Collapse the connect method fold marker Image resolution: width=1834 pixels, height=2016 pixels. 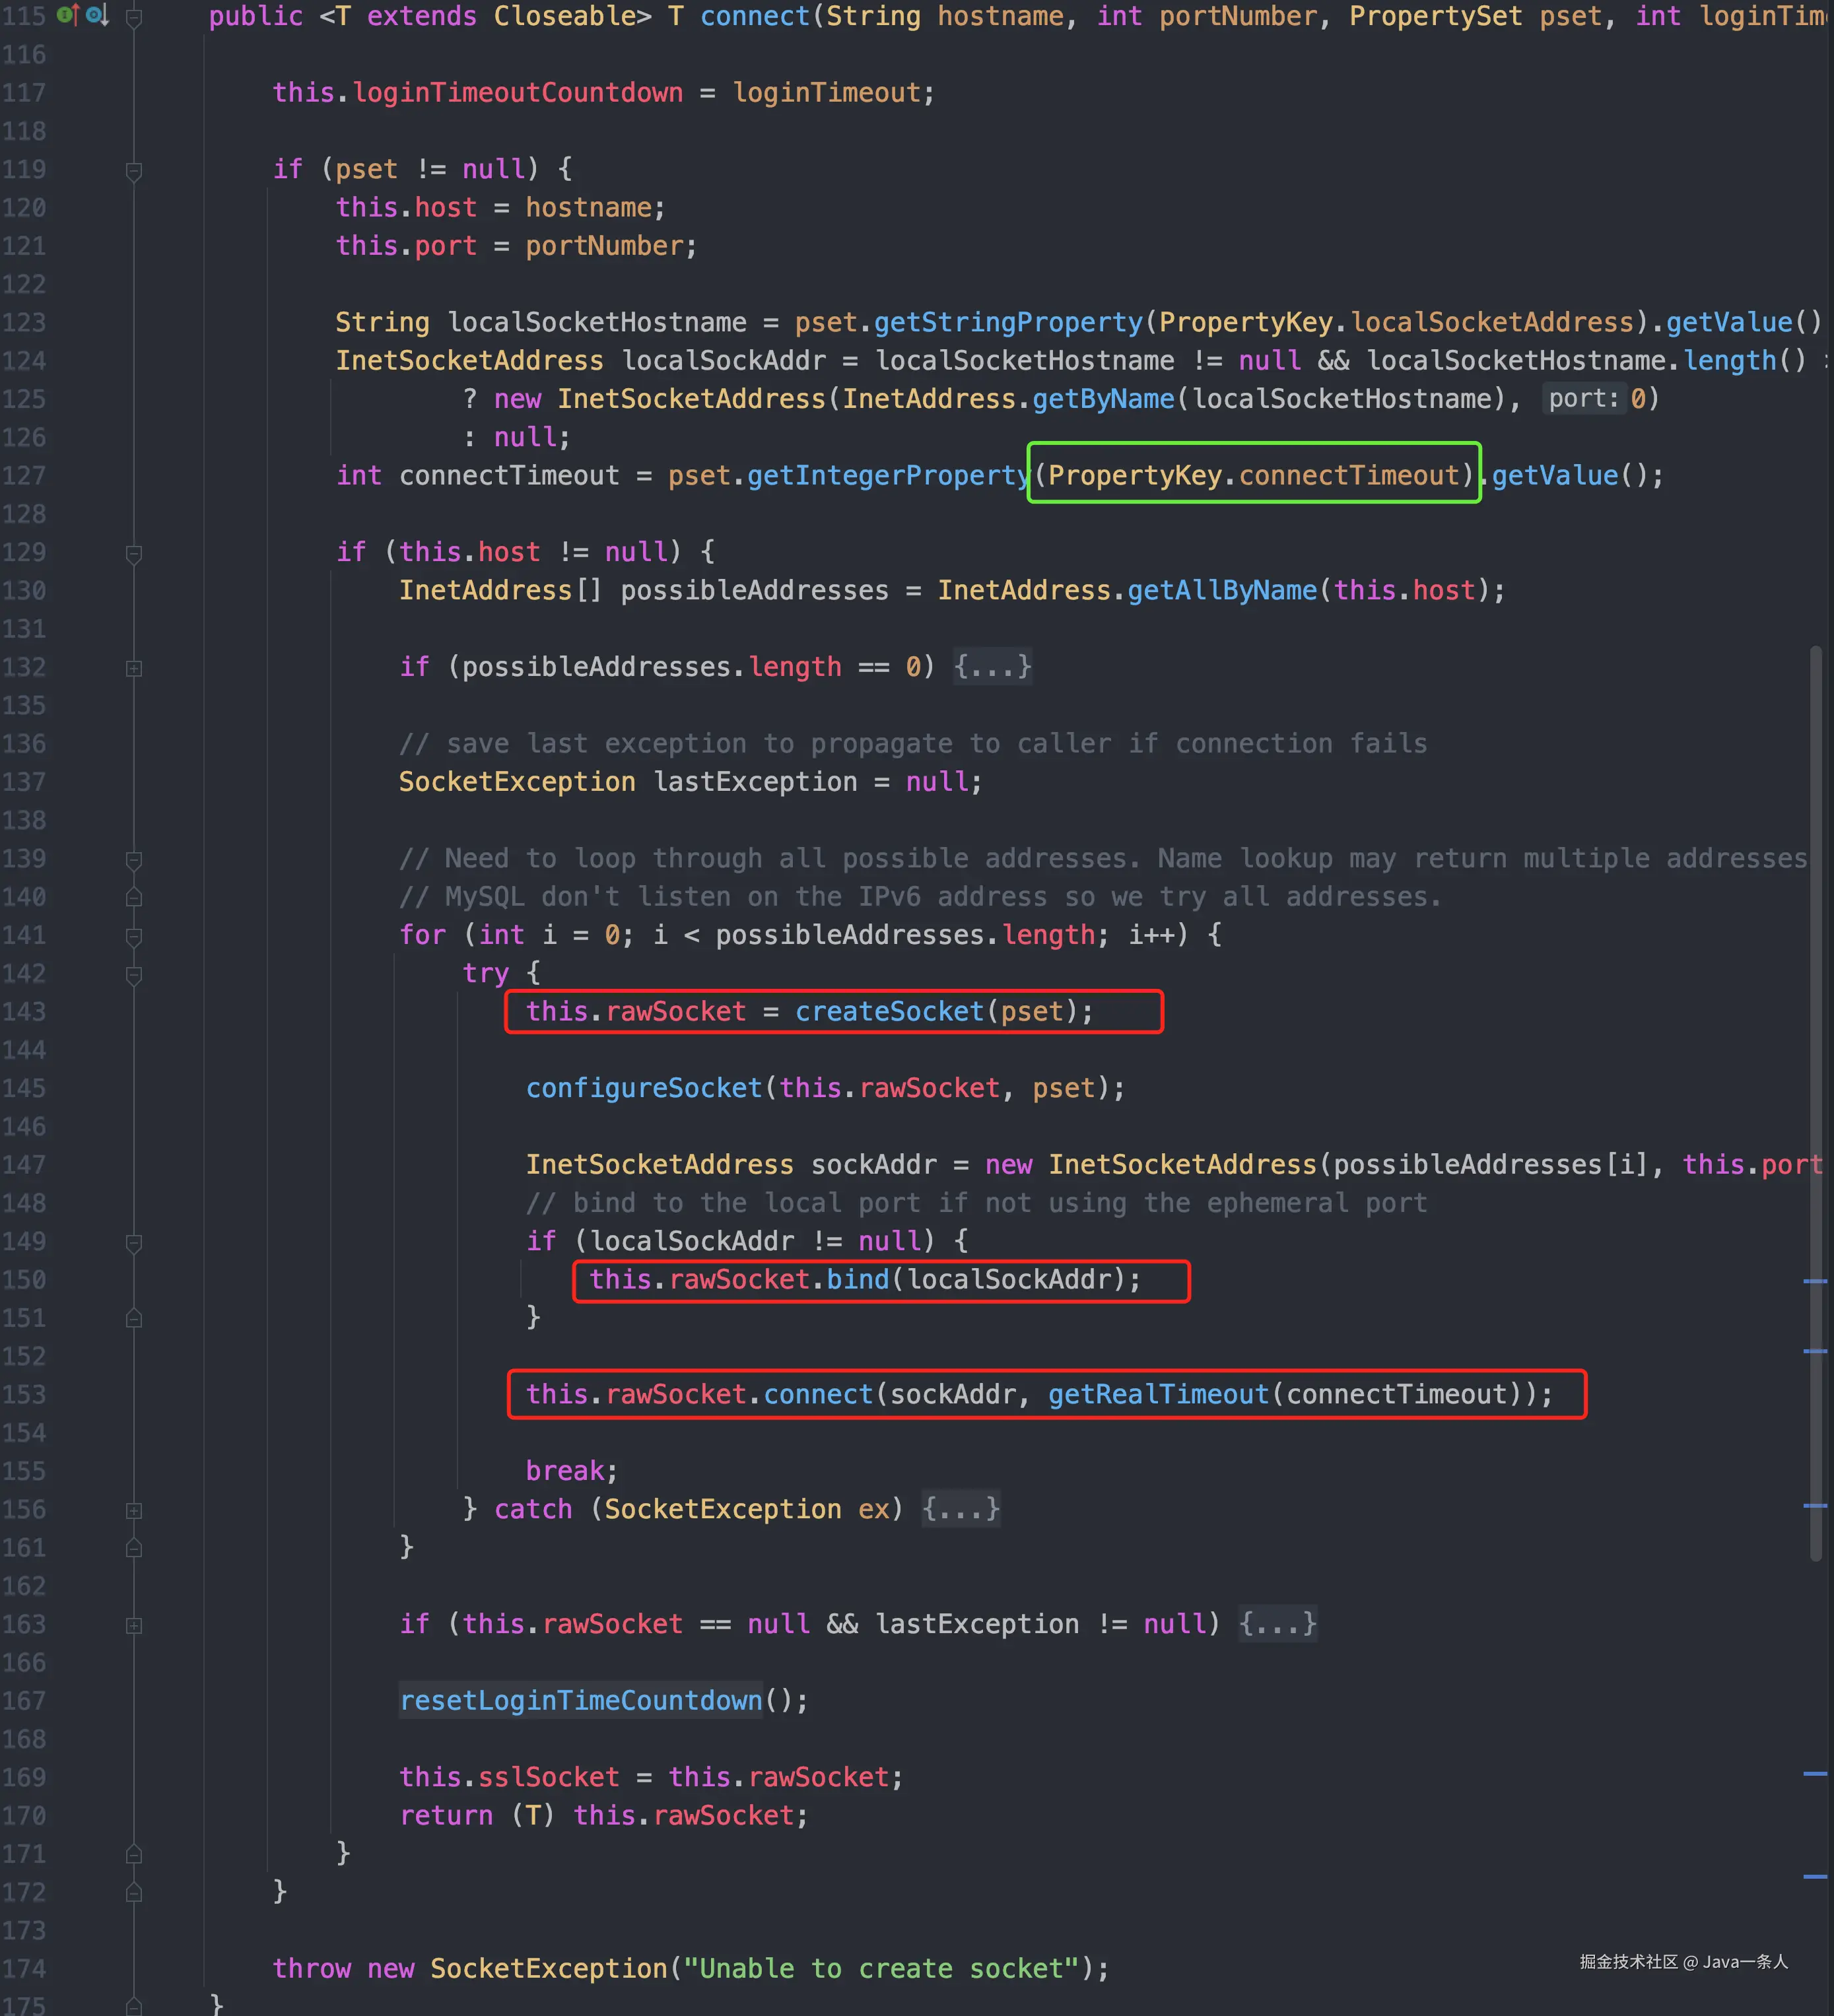tap(134, 17)
